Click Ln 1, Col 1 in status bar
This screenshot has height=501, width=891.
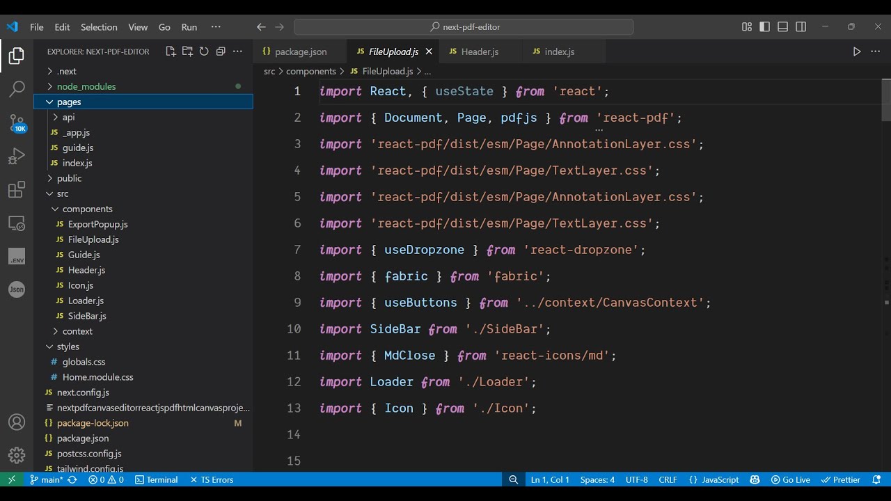(x=550, y=479)
